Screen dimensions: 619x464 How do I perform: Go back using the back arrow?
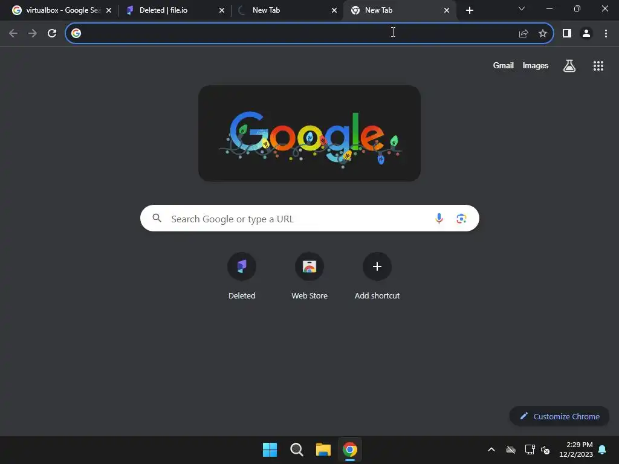[13, 34]
